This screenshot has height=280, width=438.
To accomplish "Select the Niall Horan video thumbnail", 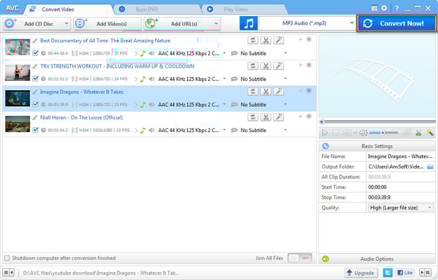I will 18,123.
